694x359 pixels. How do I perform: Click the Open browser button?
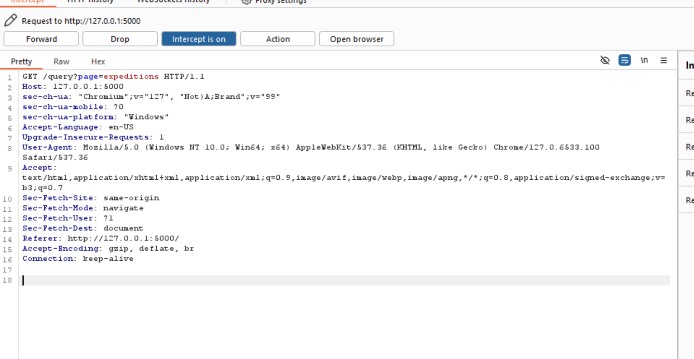(356, 39)
